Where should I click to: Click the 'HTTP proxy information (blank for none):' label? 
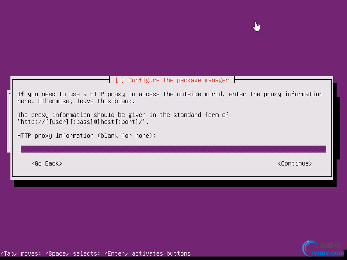pos(86,136)
